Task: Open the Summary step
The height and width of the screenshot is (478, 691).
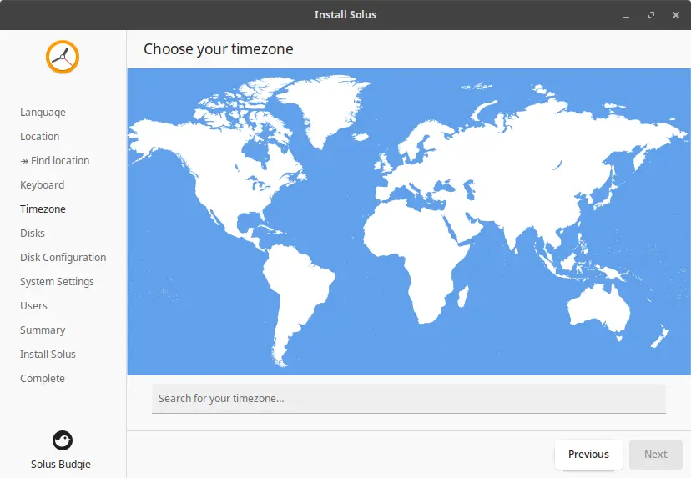Action: (43, 330)
